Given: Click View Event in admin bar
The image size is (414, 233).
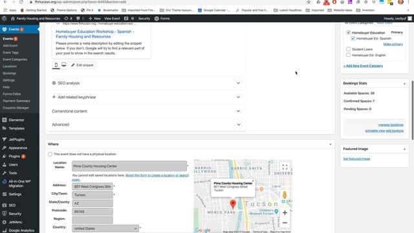Looking at the screenshot, I should (x=112, y=19).
